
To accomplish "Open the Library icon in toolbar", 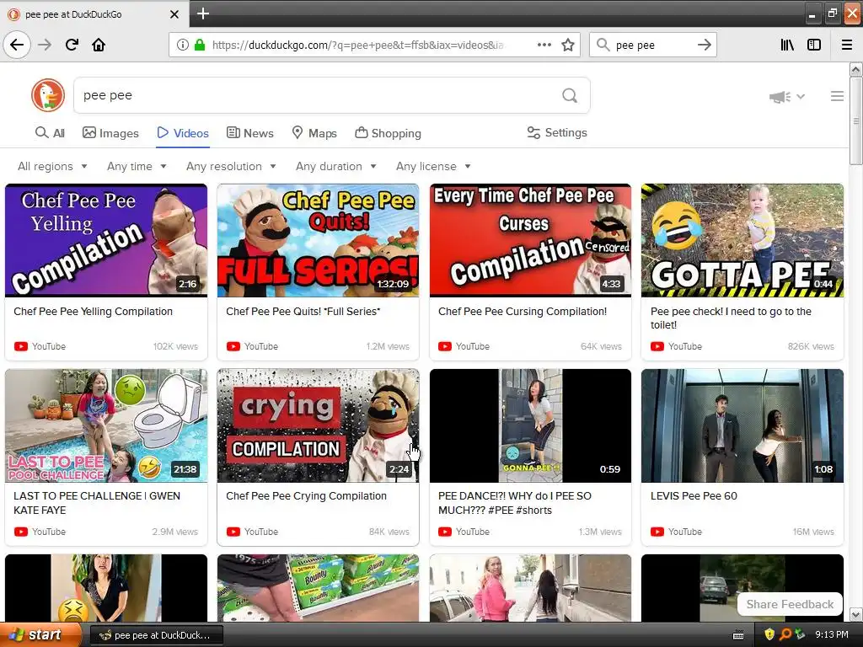I will pos(787,45).
